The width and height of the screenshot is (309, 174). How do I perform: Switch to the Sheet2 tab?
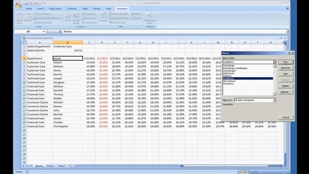pyautogui.click(x=50, y=166)
